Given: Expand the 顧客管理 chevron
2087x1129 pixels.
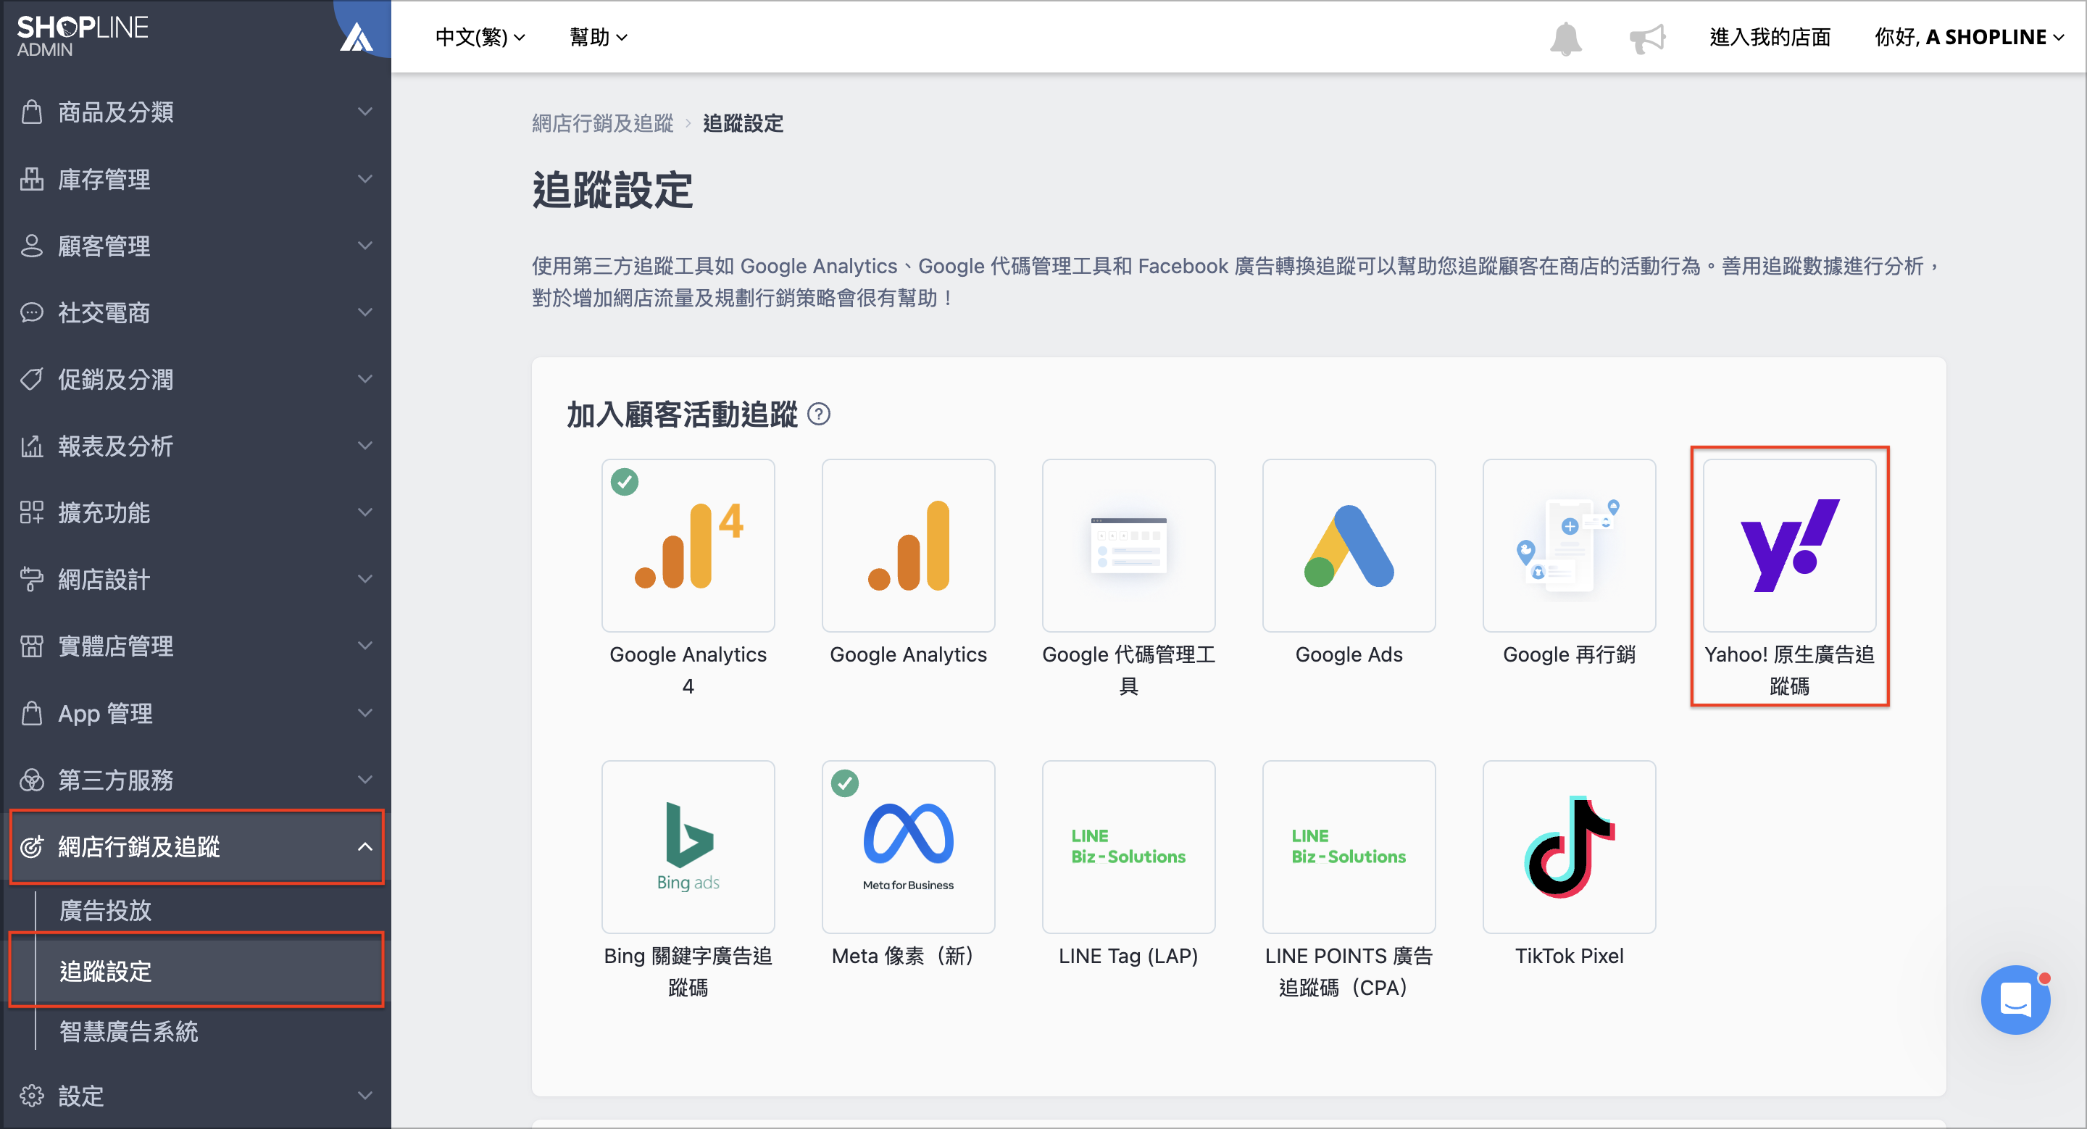Looking at the screenshot, I should (x=365, y=246).
